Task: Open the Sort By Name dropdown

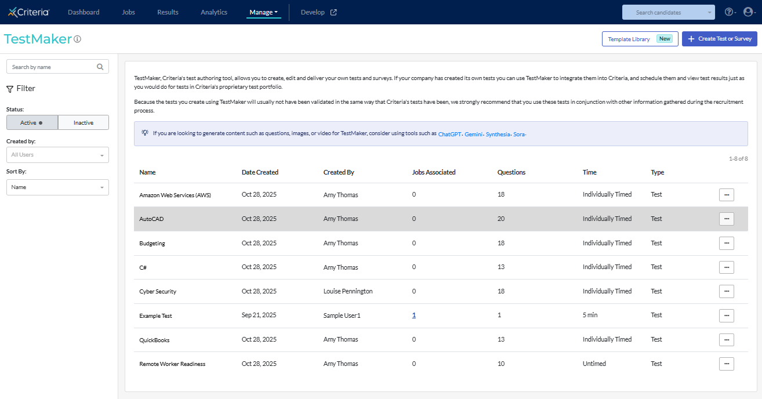Action: (57, 187)
